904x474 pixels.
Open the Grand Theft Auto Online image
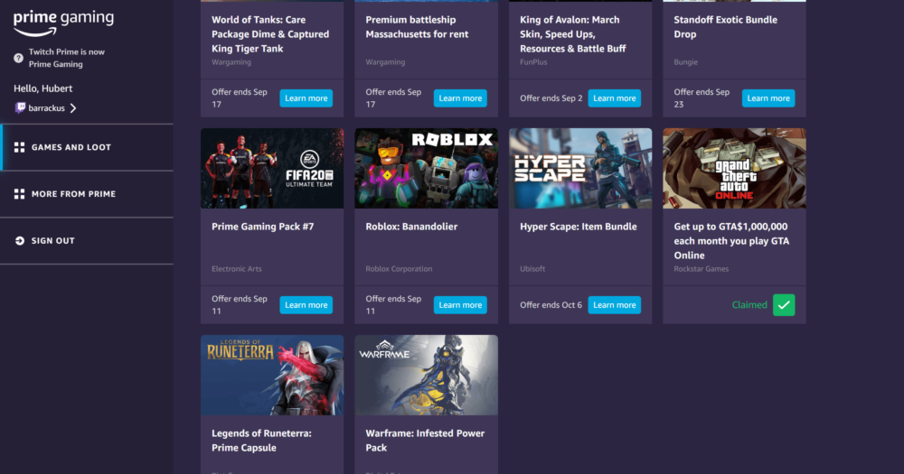(x=734, y=168)
